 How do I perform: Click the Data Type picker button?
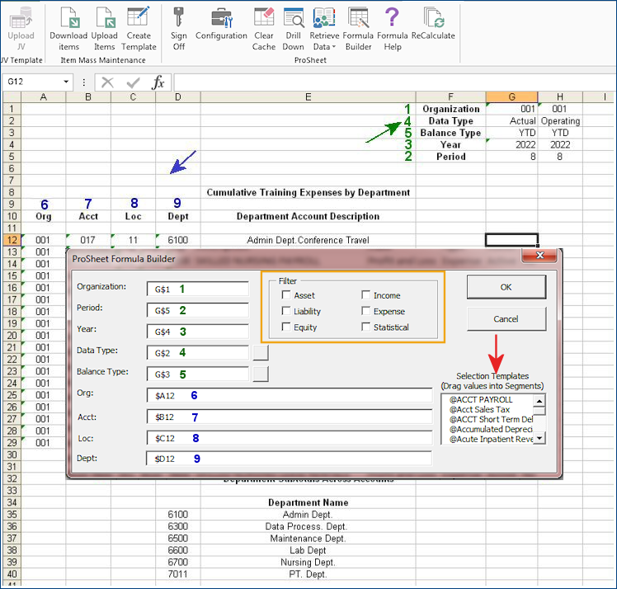261,352
